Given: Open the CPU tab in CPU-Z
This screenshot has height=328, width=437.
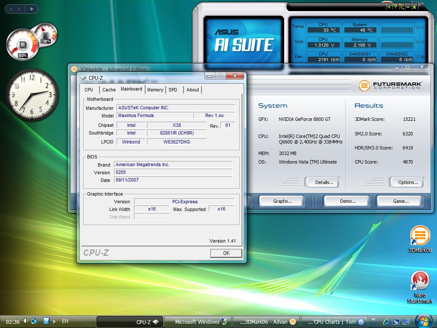Looking at the screenshot, I should (x=89, y=90).
